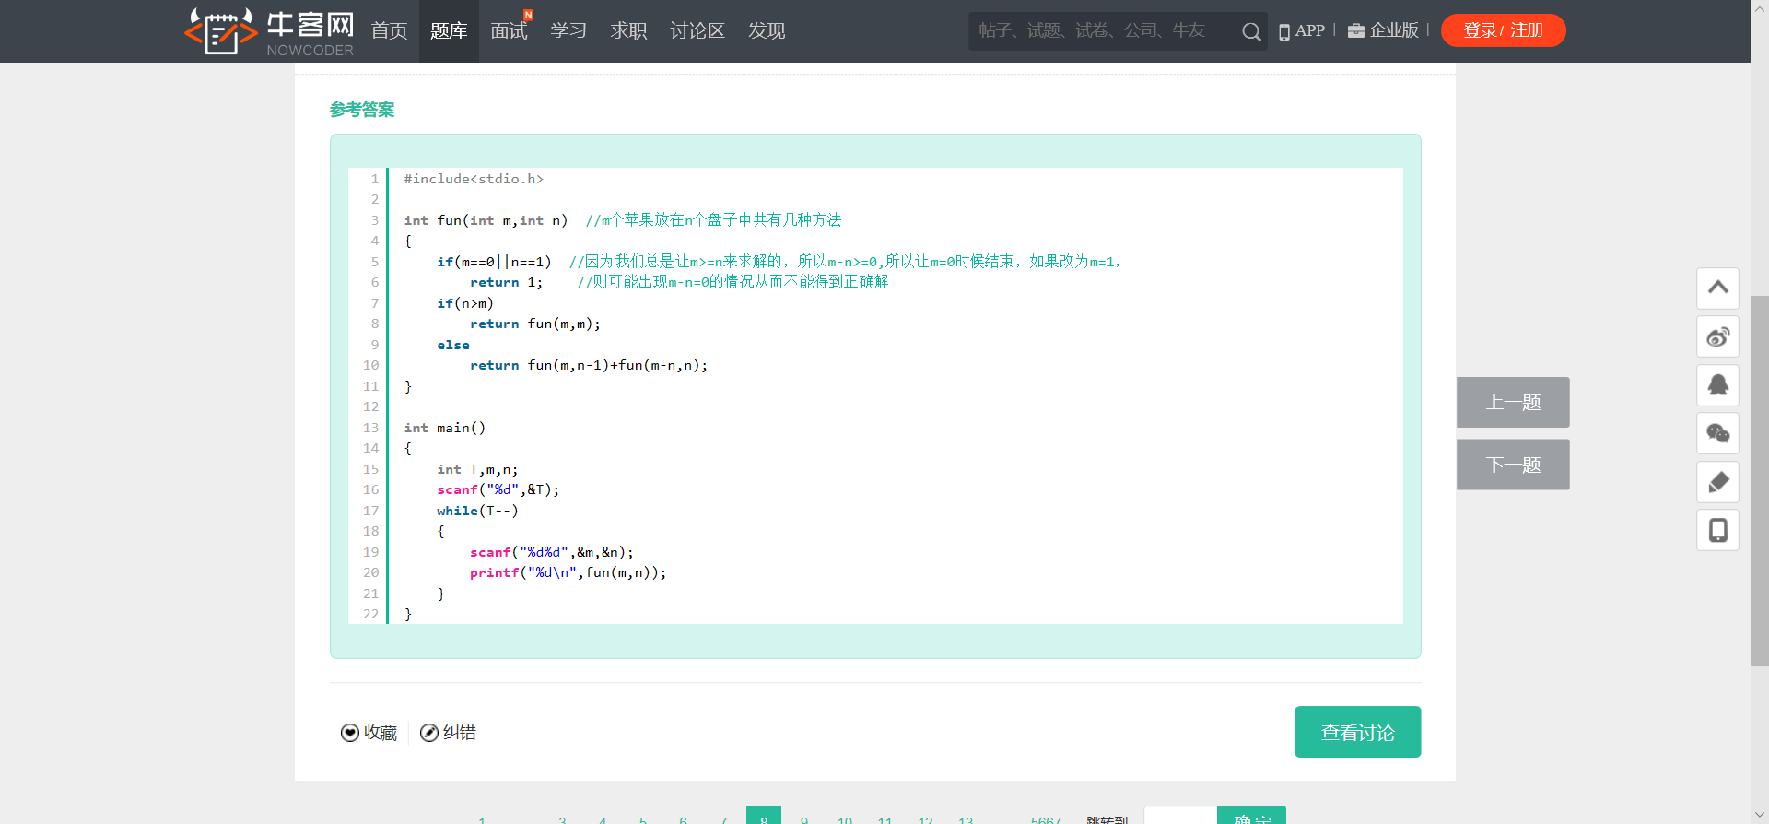Viewport: 1769px width, 824px height.
Task: Open the APP download link
Action: [x=1302, y=30]
